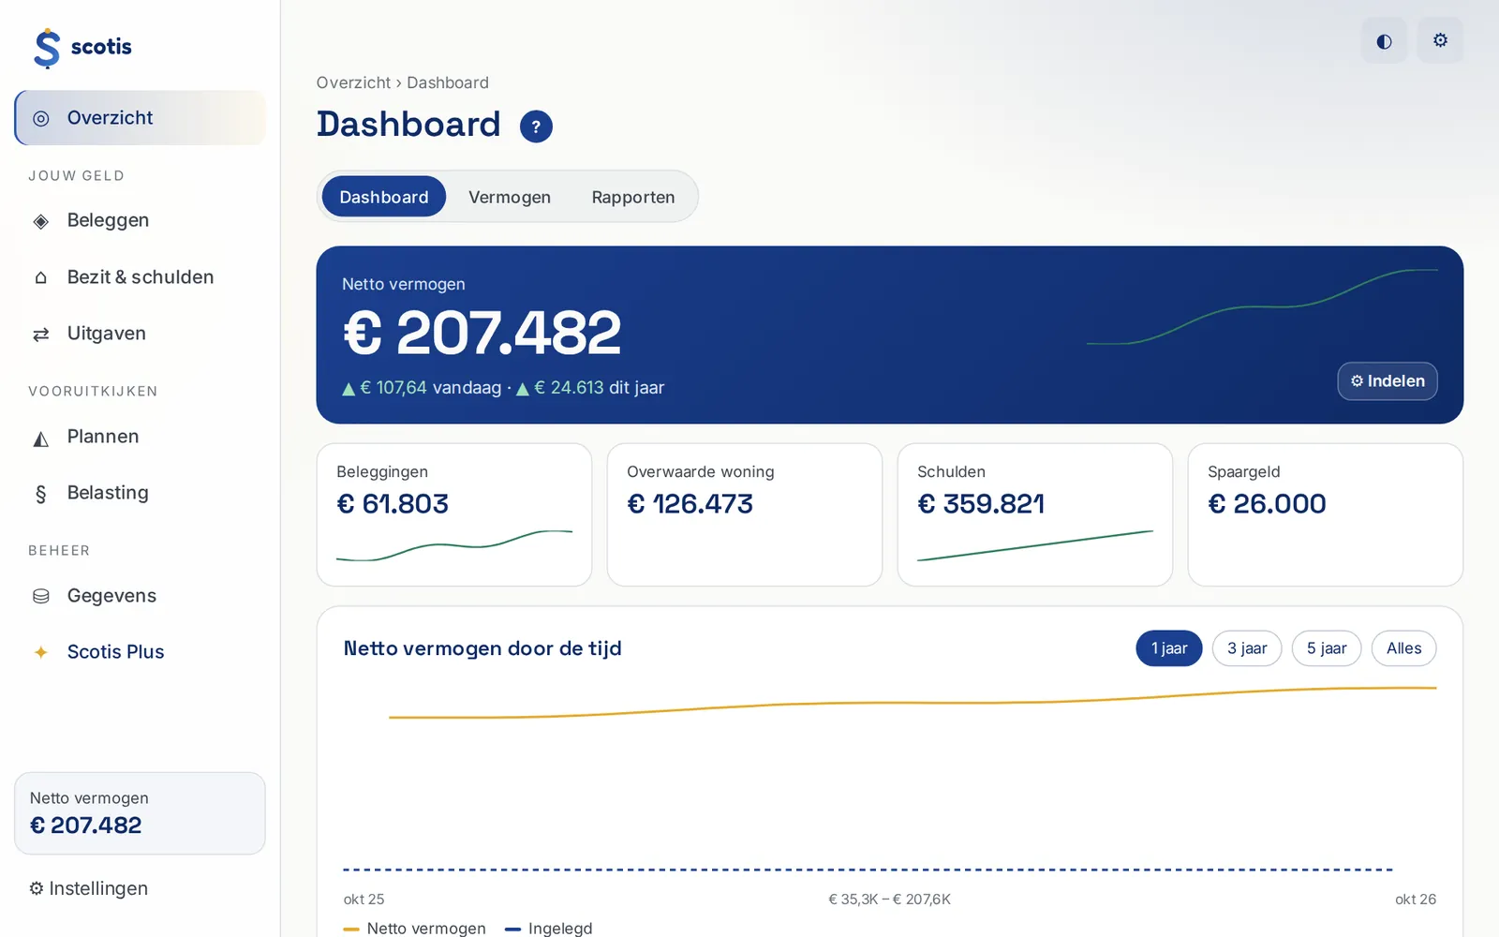The height and width of the screenshot is (937, 1499).
Task: Click the Belasting section-sign icon
Action: click(41, 494)
